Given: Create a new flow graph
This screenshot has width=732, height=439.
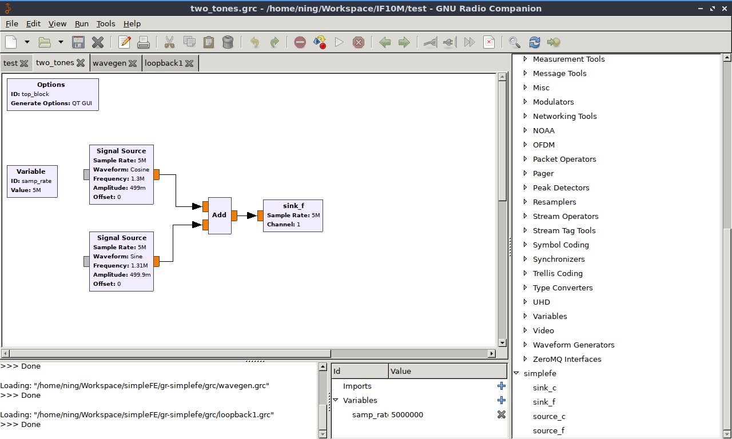Looking at the screenshot, I should [11, 42].
